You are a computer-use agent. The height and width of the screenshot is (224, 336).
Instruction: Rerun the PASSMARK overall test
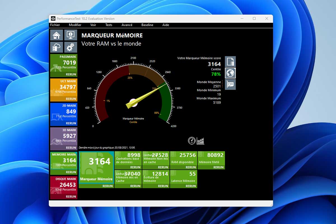[x=71, y=74]
